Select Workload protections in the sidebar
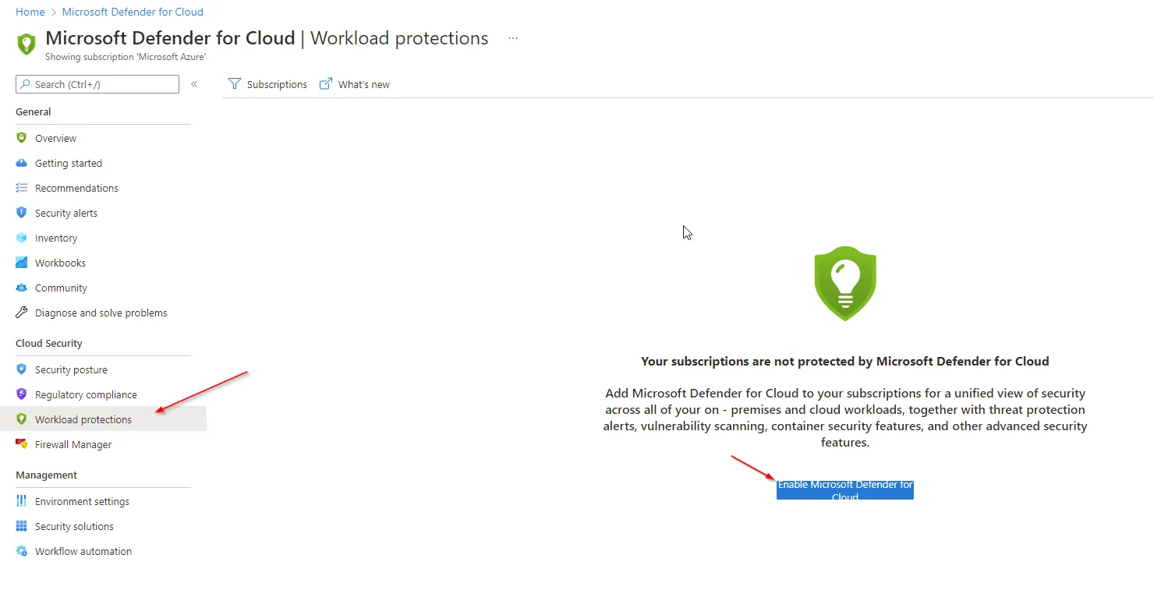 [x=103, y=419]
